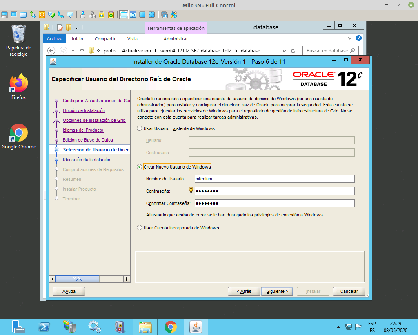Viewport: 418px width, 335px height.
Task: Switch to the Vista tab in Explorer
Action: [132, 38]
